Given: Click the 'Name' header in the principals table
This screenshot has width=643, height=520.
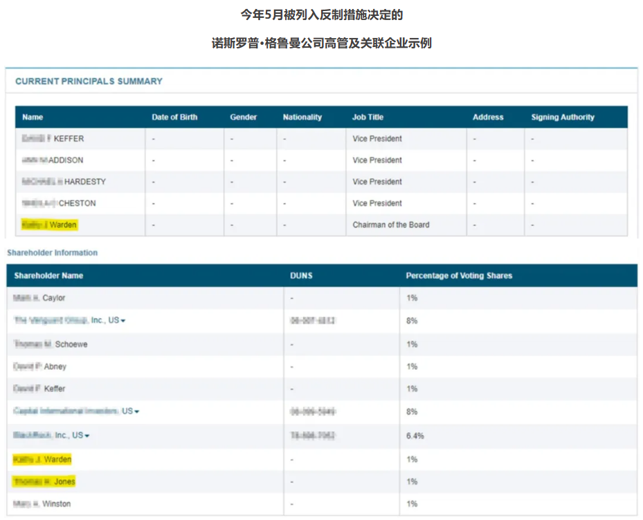Looking at the screenshot, I should coord(33,117).
